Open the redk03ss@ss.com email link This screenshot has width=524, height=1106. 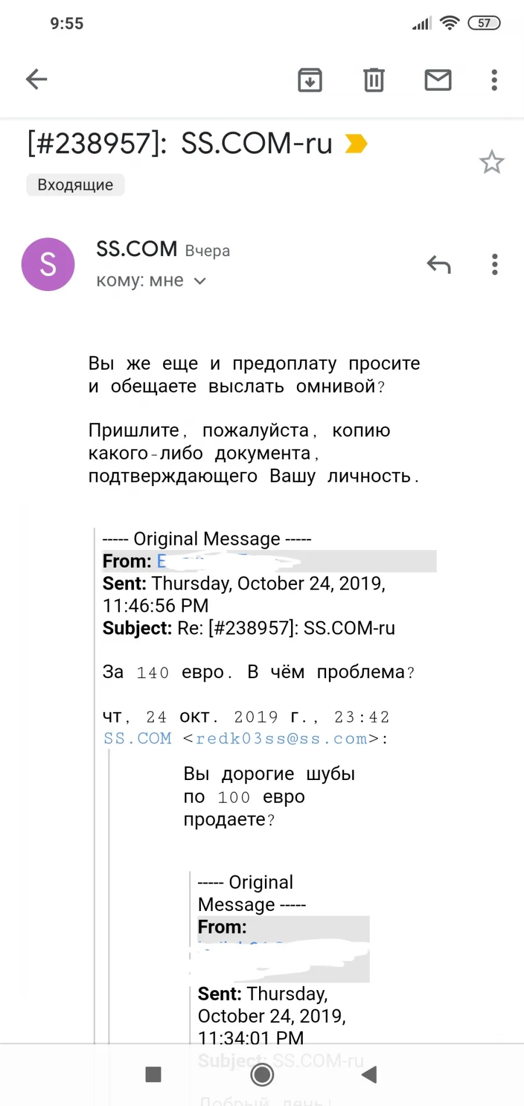tap(281, 739)
